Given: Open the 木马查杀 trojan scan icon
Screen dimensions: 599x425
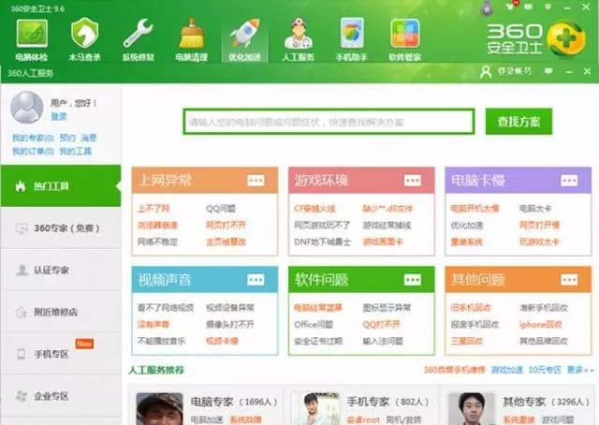Looking at the screenshot, I should point(84,39).
